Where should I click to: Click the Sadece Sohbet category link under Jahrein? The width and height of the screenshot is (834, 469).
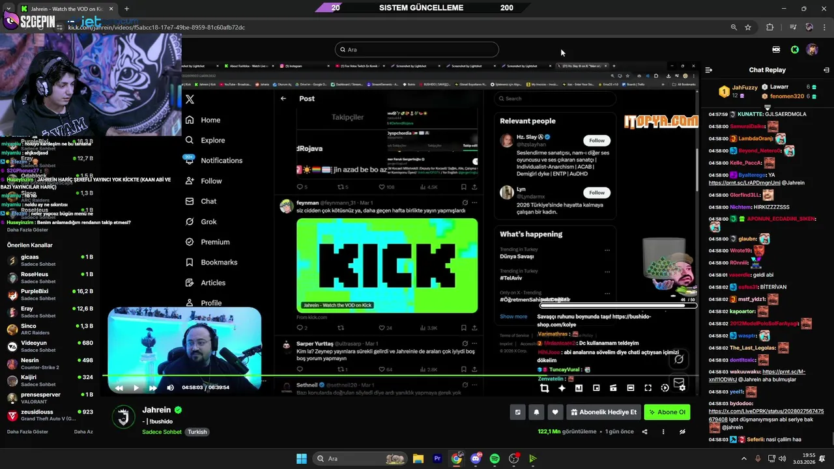click(x=162, y=432)
